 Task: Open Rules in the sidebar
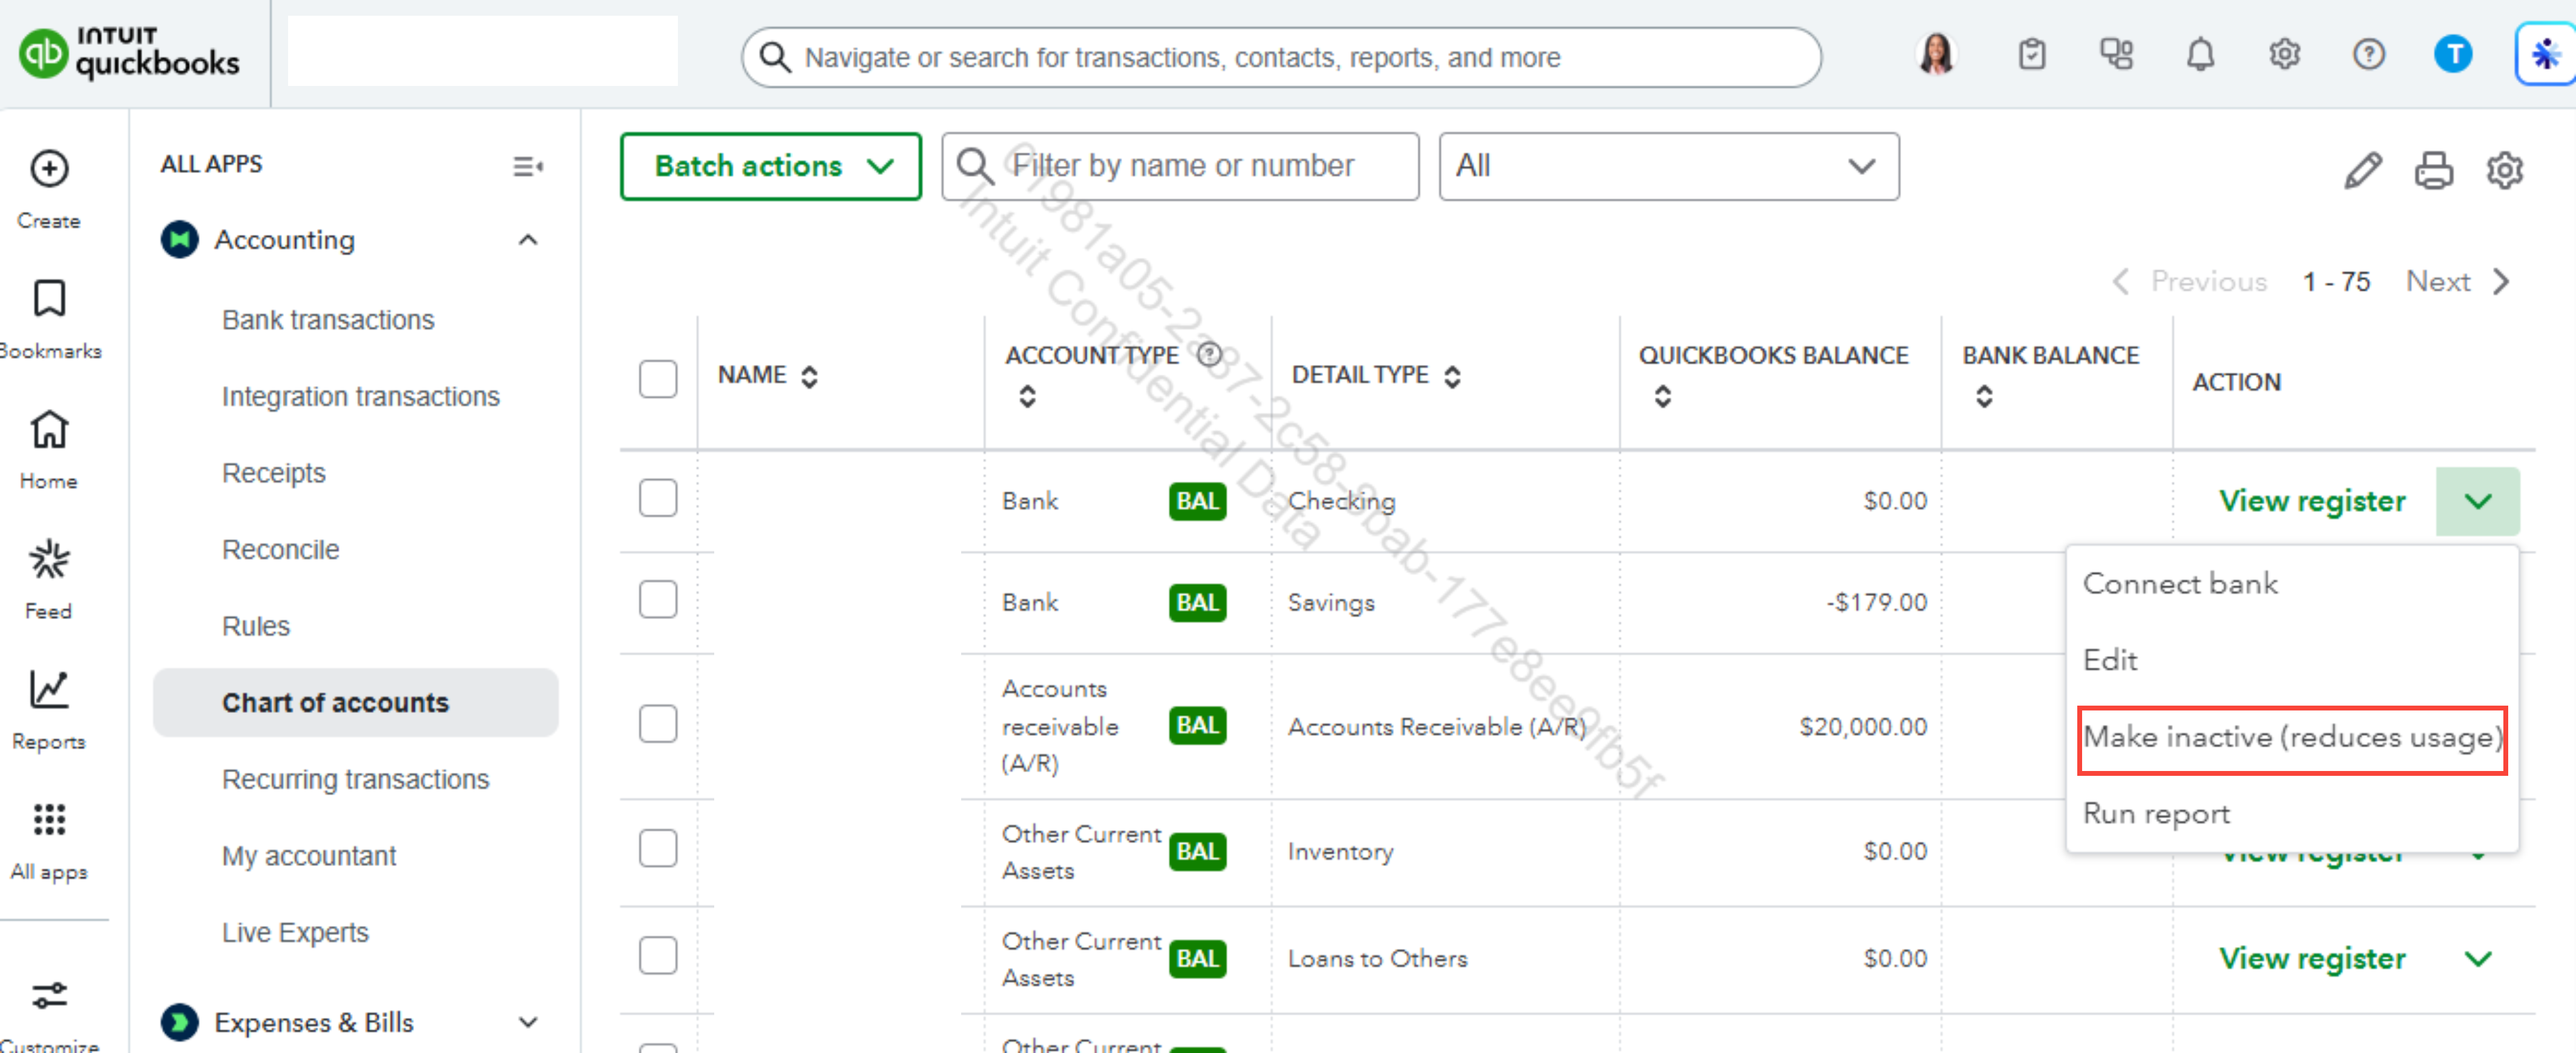(x=256, y=626)
